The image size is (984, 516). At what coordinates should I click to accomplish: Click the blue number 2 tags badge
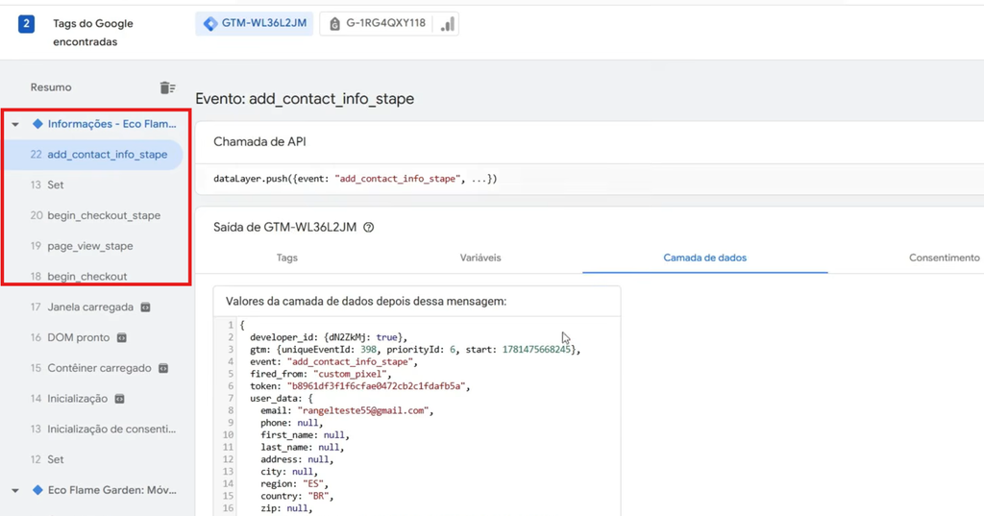(x=26, y=24)
